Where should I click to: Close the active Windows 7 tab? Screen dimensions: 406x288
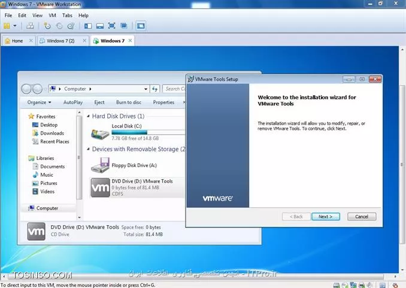pos(130,41)
